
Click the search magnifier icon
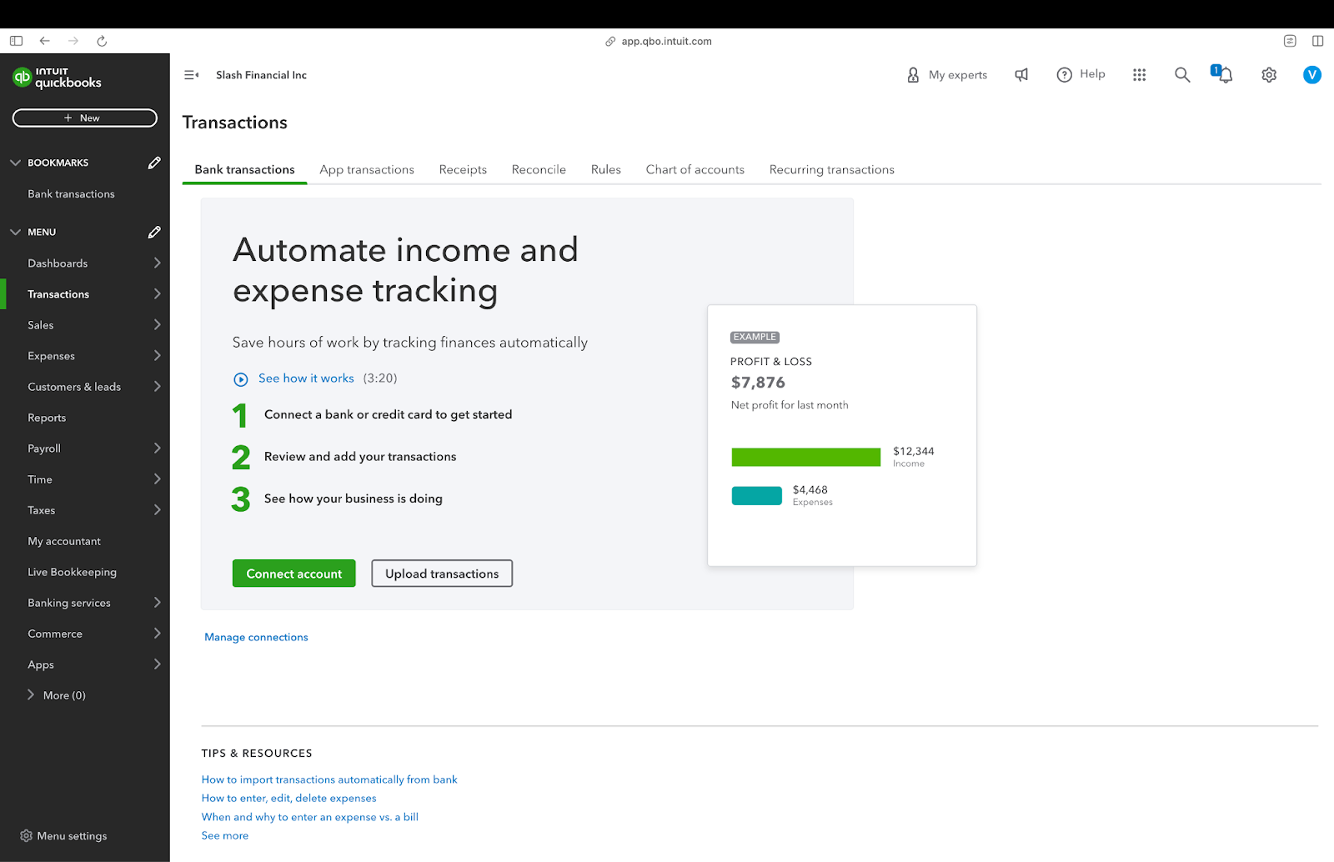(1182, 75)
